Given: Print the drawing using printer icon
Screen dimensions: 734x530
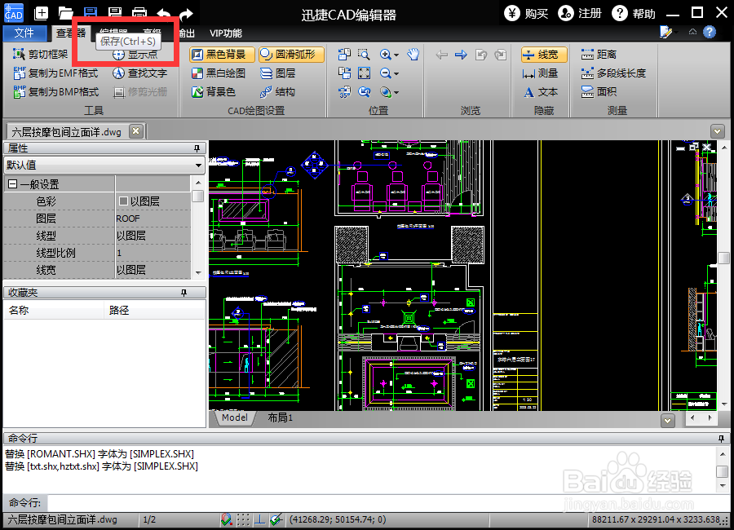Looking at the screenshot, I should point(139,13).
